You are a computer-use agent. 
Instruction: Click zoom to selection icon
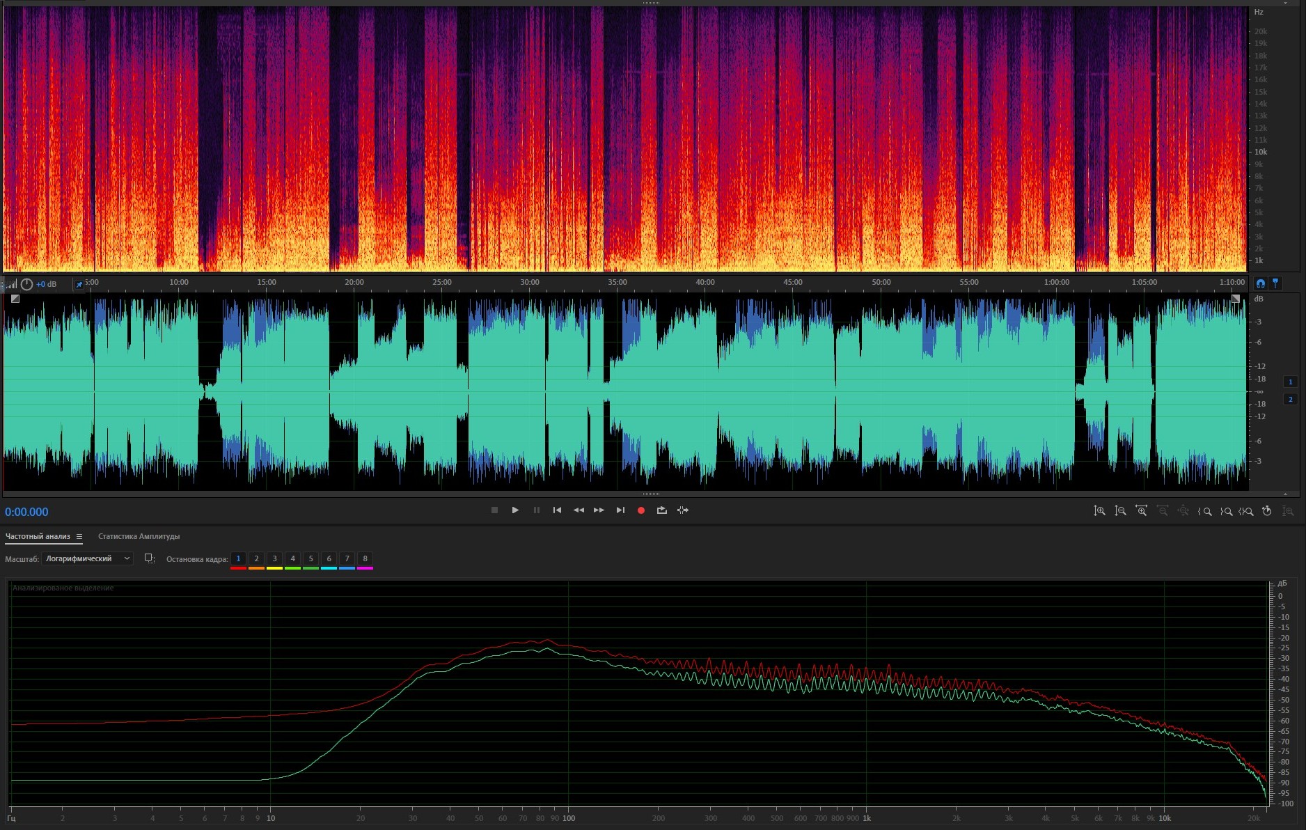[1246, 511]
